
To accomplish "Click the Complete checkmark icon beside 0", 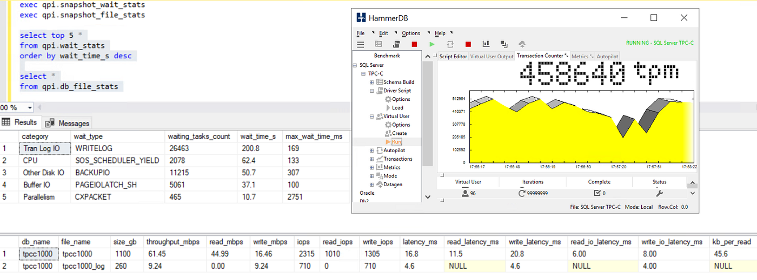I will pyautogui.click(x=597, y=193).
